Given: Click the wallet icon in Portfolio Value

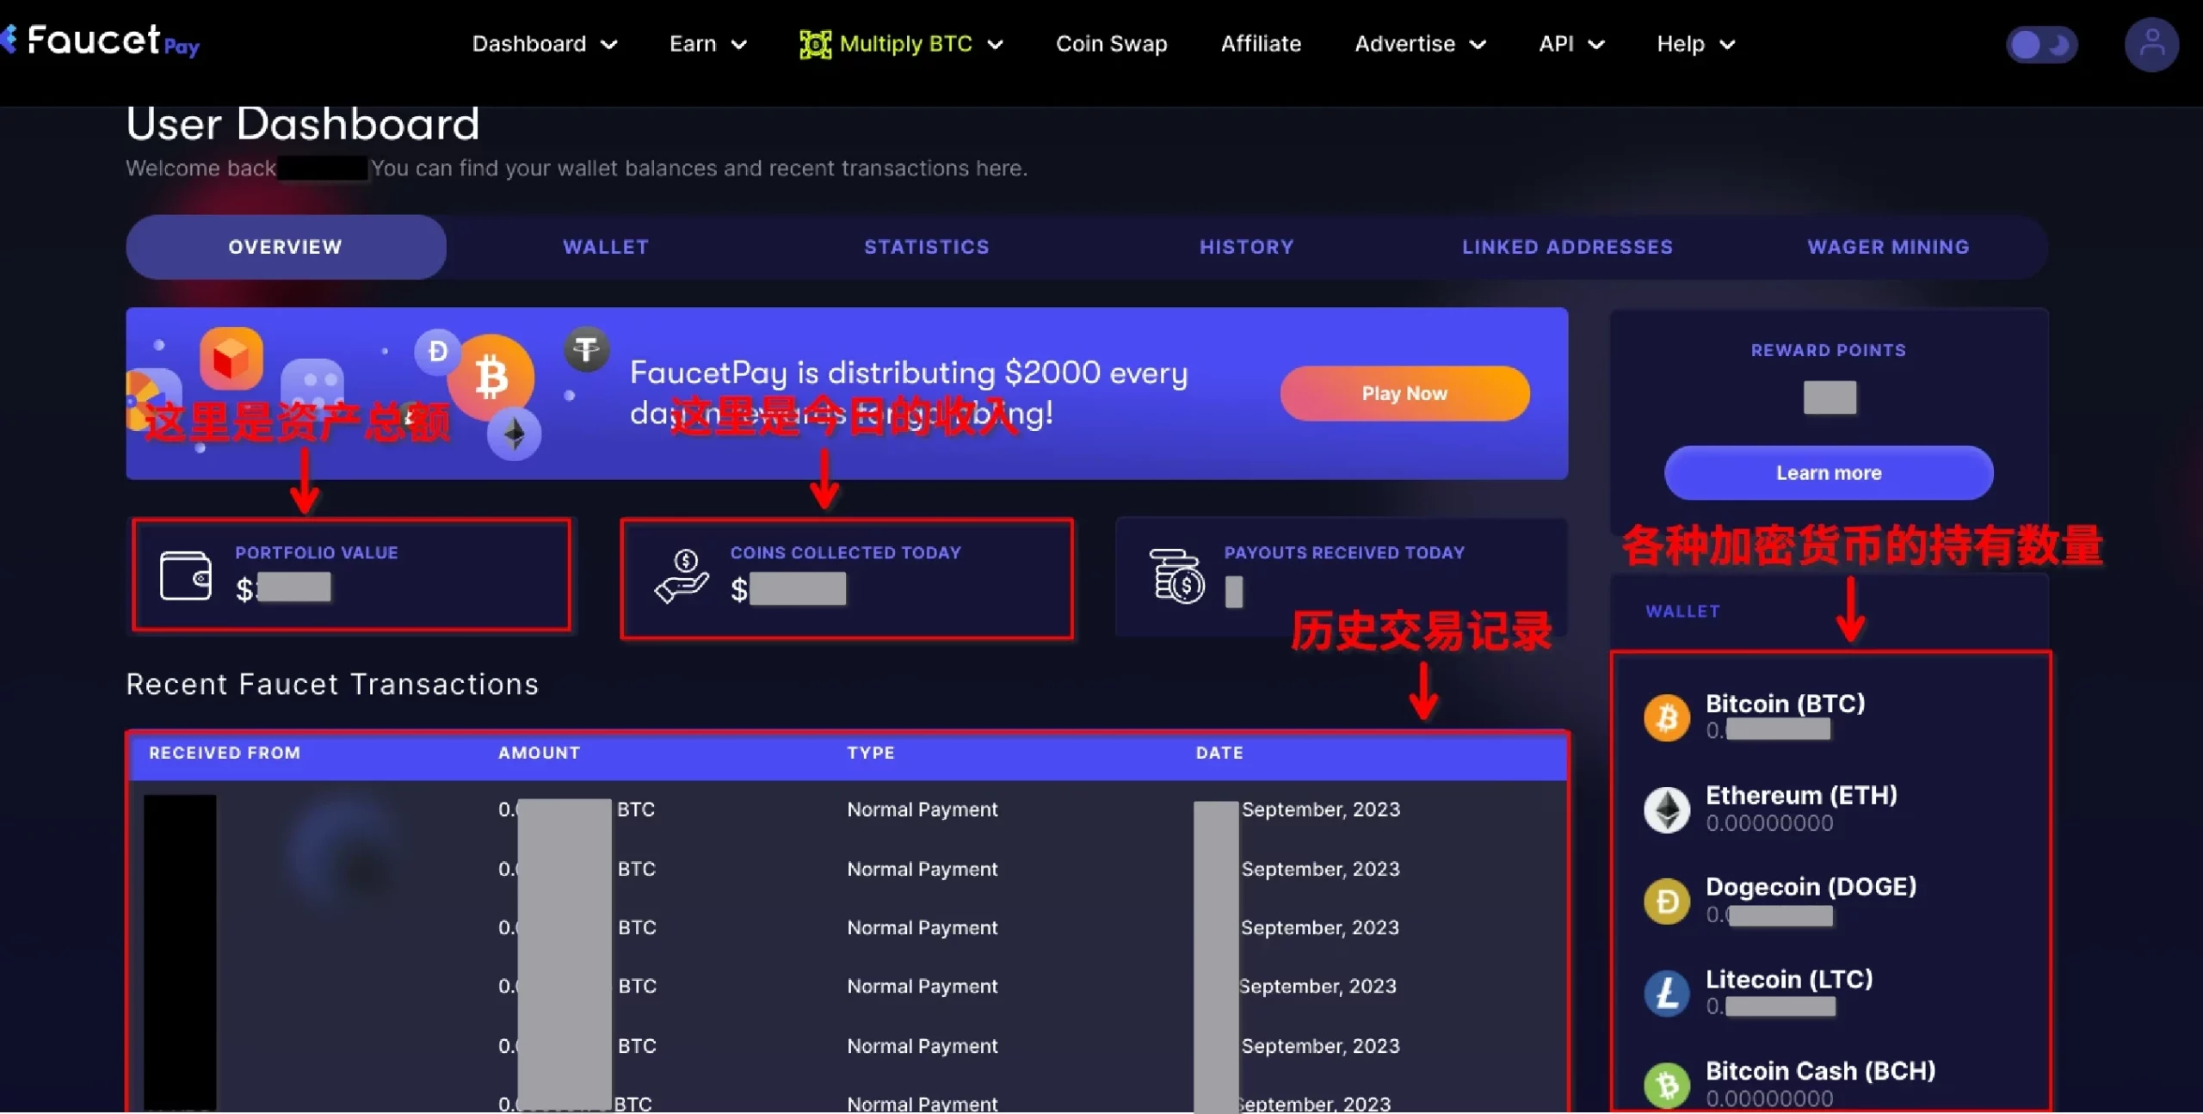Looking at the screenshot, I should pos(185,575).
